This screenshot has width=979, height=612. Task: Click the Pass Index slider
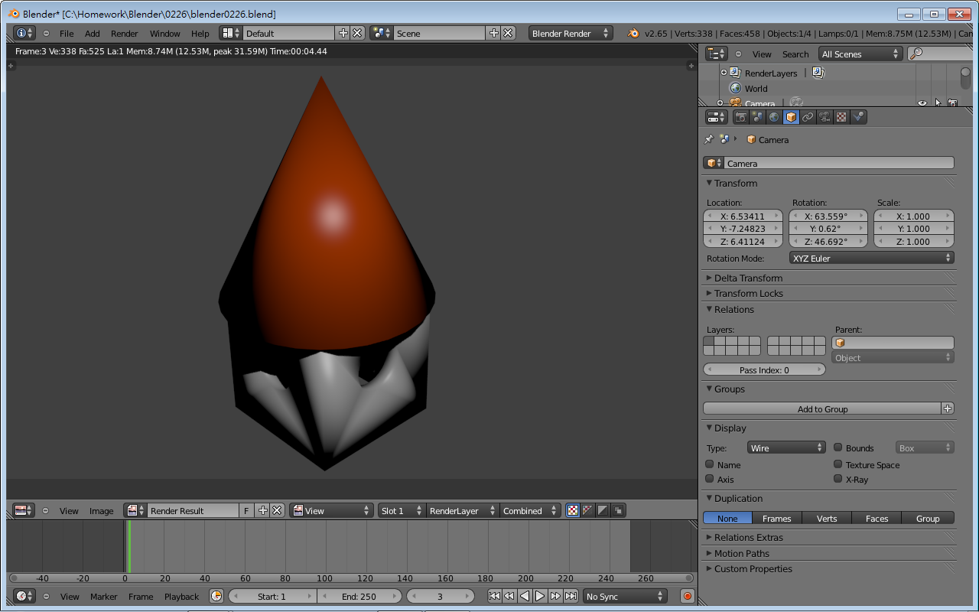(x=763, y=369)
